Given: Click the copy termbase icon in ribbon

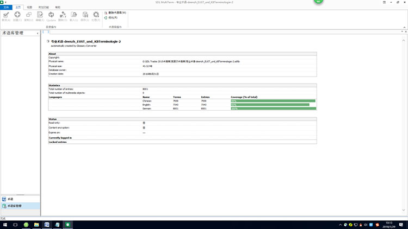Looking at the screenshot, I should 29,15.
